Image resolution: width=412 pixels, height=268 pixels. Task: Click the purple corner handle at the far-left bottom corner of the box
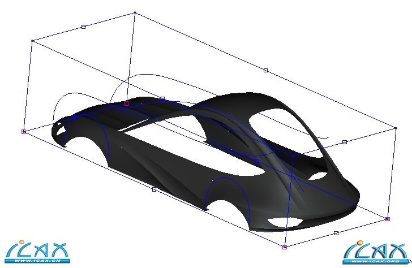(23, 132)
